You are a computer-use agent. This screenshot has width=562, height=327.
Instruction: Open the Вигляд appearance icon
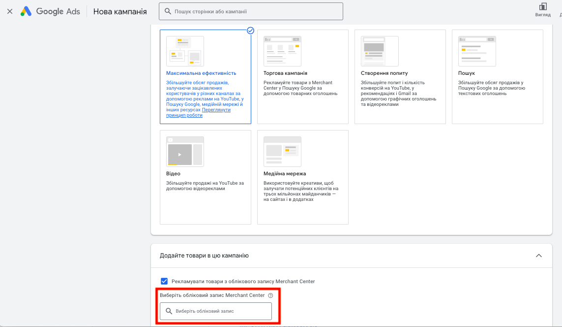click(x=543, y=6)
